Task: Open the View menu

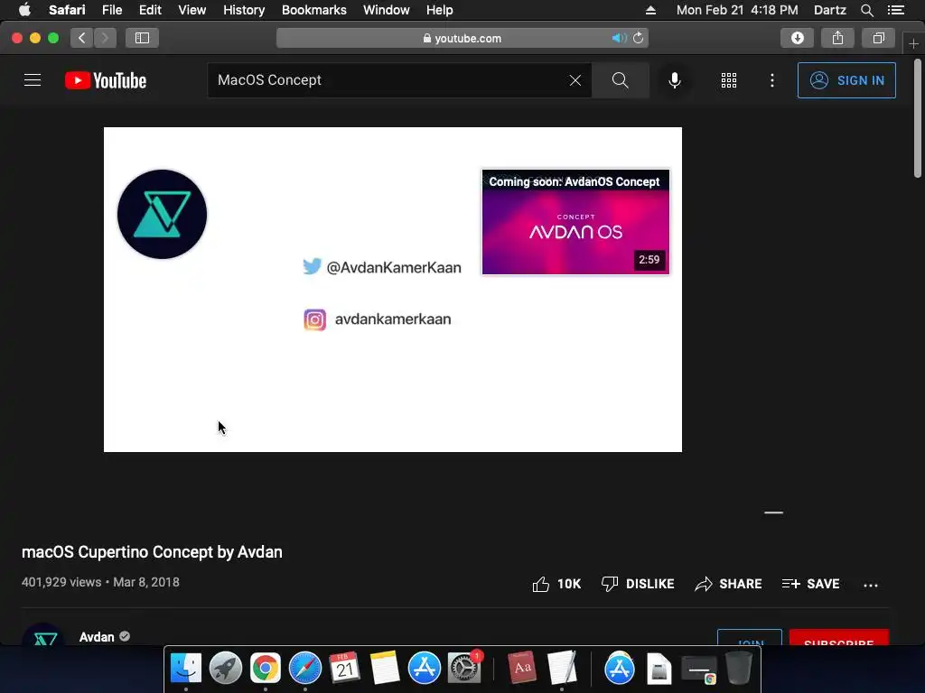Action: tap(192, 10)
